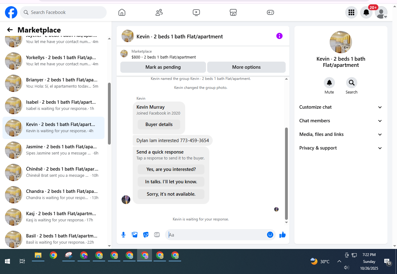Open Yorkellys conversation in the list

tap(53, 61)
